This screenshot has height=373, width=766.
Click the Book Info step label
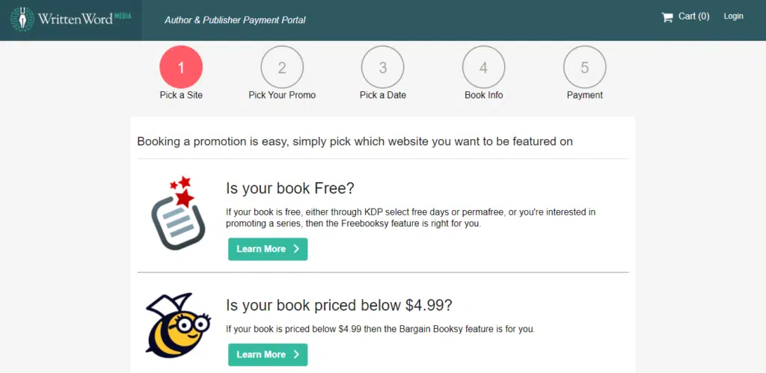coord(484,95)
